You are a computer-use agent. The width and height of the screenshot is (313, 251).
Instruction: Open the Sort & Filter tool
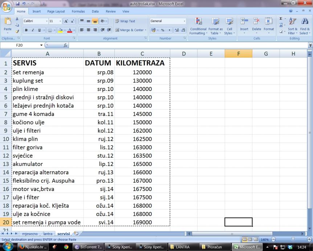pyautogui.click(x=292, y=25)
